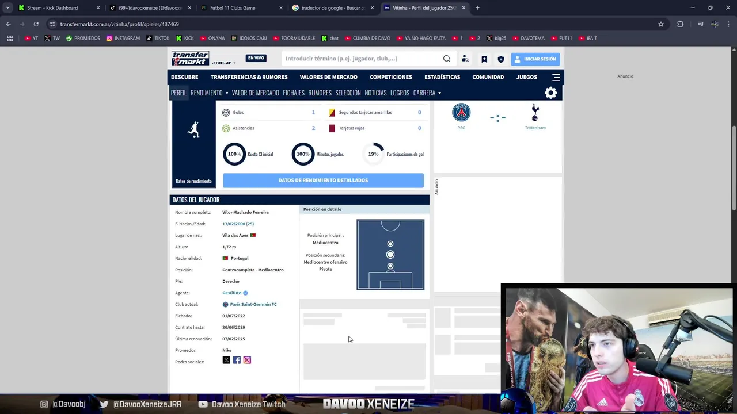The width and height of the screenshot is (737, 414).
Task: Click DATOS DE RENDIMIENTO DETALLADOS button
Action: (x=323, y=181)
